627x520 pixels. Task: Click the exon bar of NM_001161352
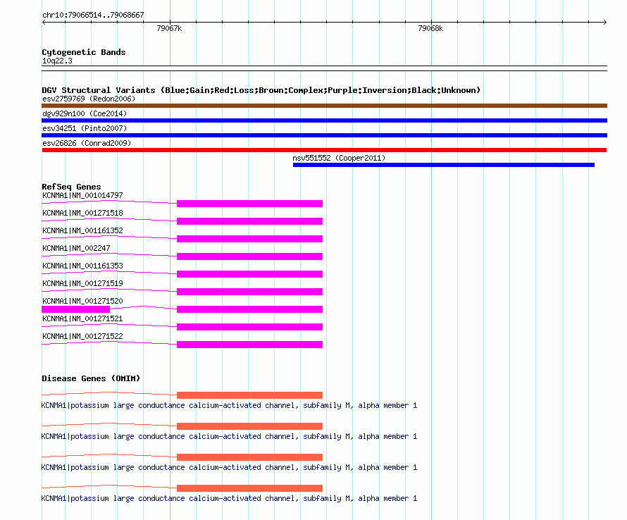coord(249,239)
